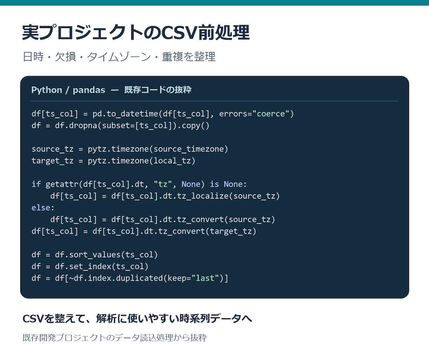Click the tz_localize(source_tz) code line

pos(165,196)
